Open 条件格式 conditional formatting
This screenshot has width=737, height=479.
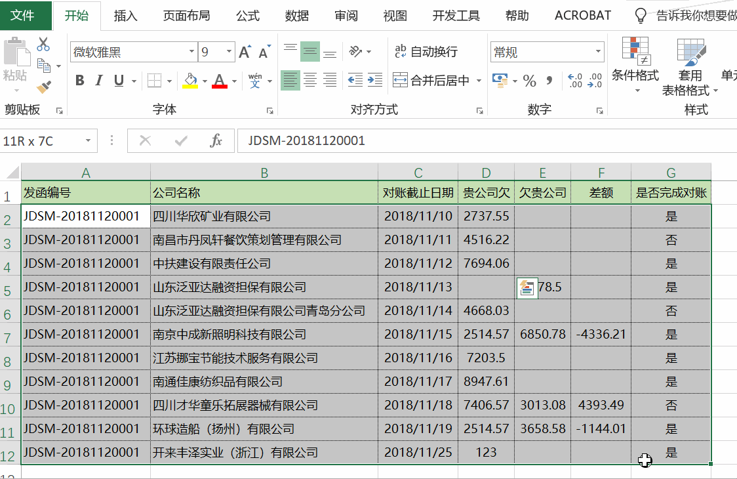pos(635,64)
